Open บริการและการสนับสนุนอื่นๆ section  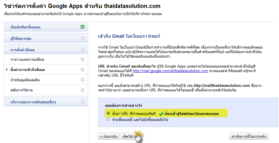click(x=46, y=102)
